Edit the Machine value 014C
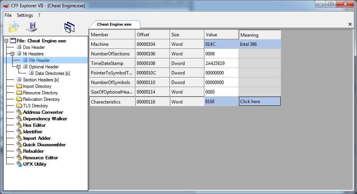Screen dimensions: 357x194 (221, 44)
